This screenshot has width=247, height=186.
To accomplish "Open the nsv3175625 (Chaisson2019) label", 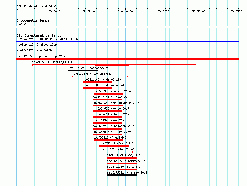I will [89, 68].
